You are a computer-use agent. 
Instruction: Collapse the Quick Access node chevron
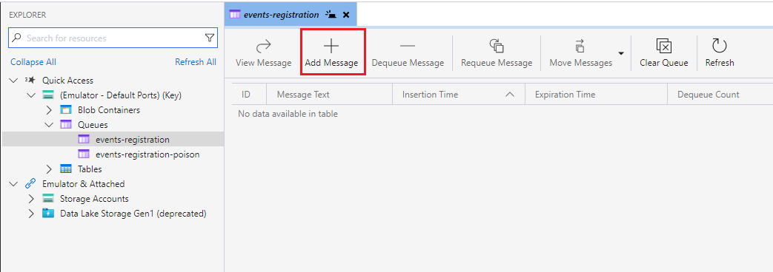(x=13, y=80)
